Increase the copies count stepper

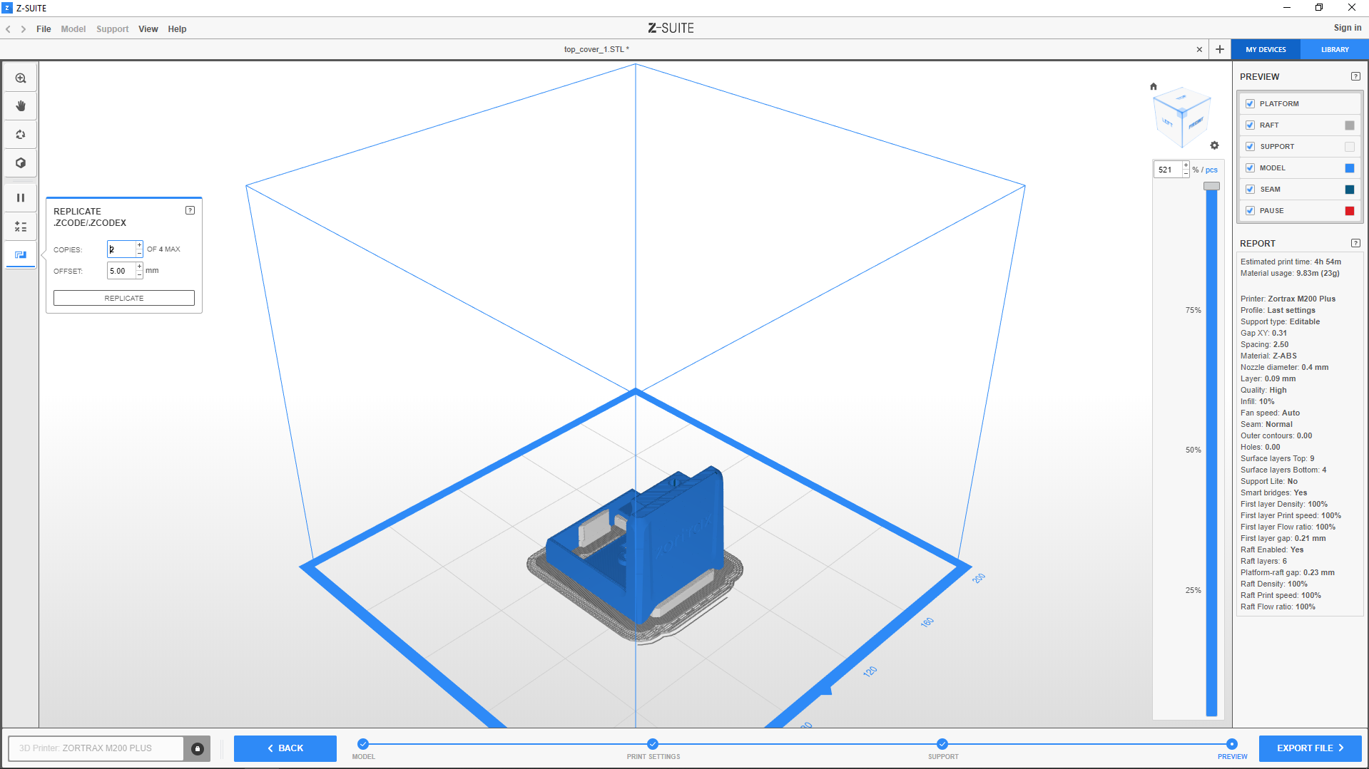(x=139, y=245)
